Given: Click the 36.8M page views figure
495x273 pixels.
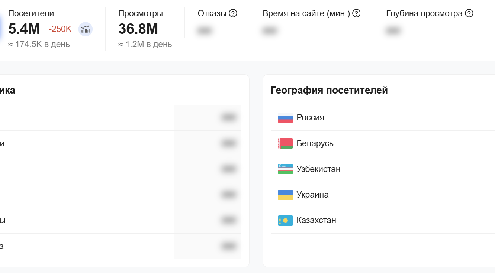Looking at the screenshot, I should 138,29.
